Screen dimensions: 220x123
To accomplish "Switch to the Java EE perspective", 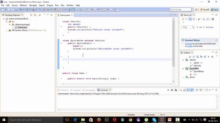I will [205, 10].
